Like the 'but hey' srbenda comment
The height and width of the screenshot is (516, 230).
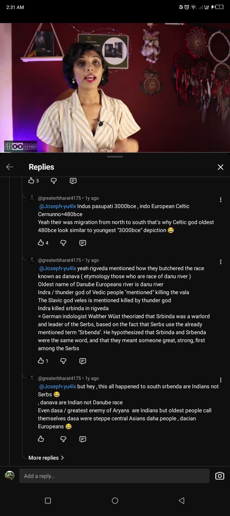coord(41,439)
